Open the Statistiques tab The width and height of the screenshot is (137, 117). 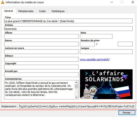58,11
